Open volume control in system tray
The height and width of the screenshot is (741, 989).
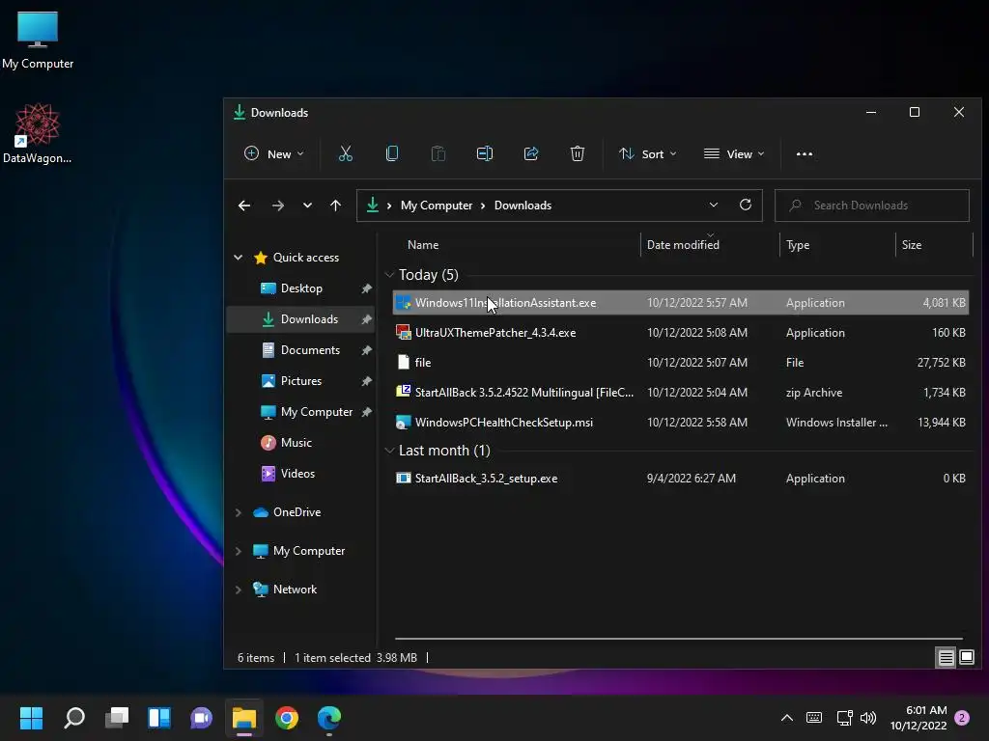[868, 718]
